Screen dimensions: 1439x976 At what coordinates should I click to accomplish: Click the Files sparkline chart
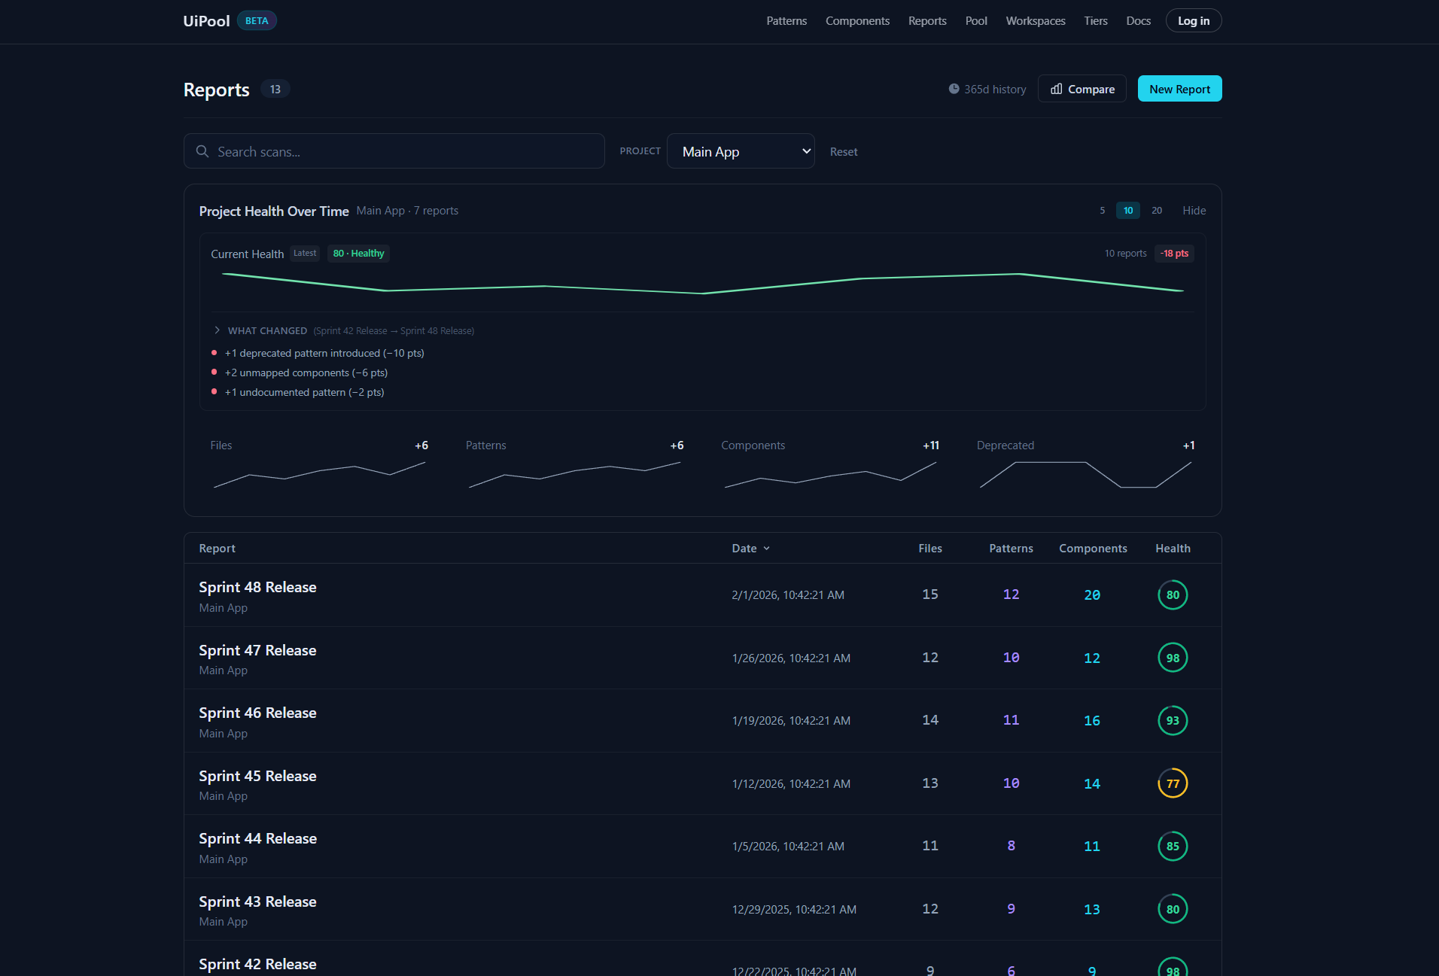tap(319, 474)
